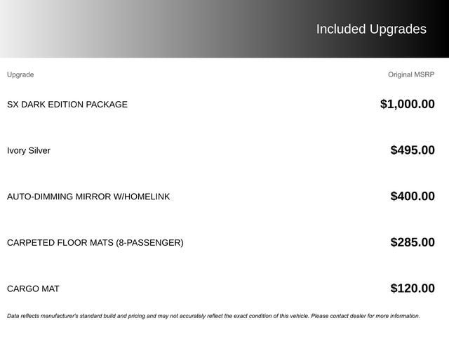Click the 'W/HOMELINK' word in mirror row

[x=141, y=197]
